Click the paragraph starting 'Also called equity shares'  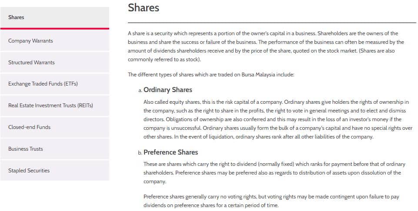pyautogui.click(x=278, y=119)
